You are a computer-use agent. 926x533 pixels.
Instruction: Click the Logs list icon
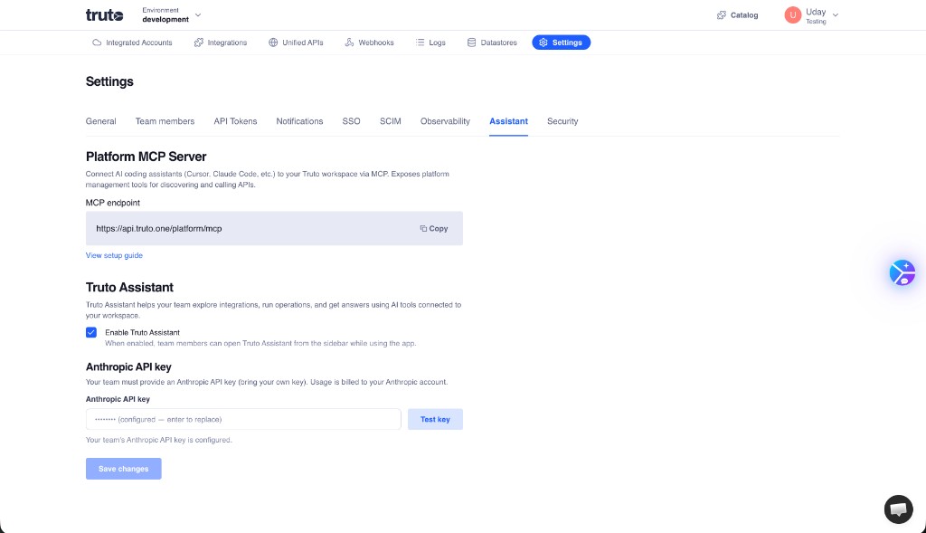[x=420, y=43]
